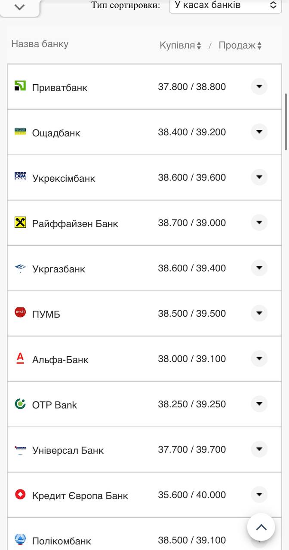
Task: Sort by Купівля column
Action: coord(180,46)
